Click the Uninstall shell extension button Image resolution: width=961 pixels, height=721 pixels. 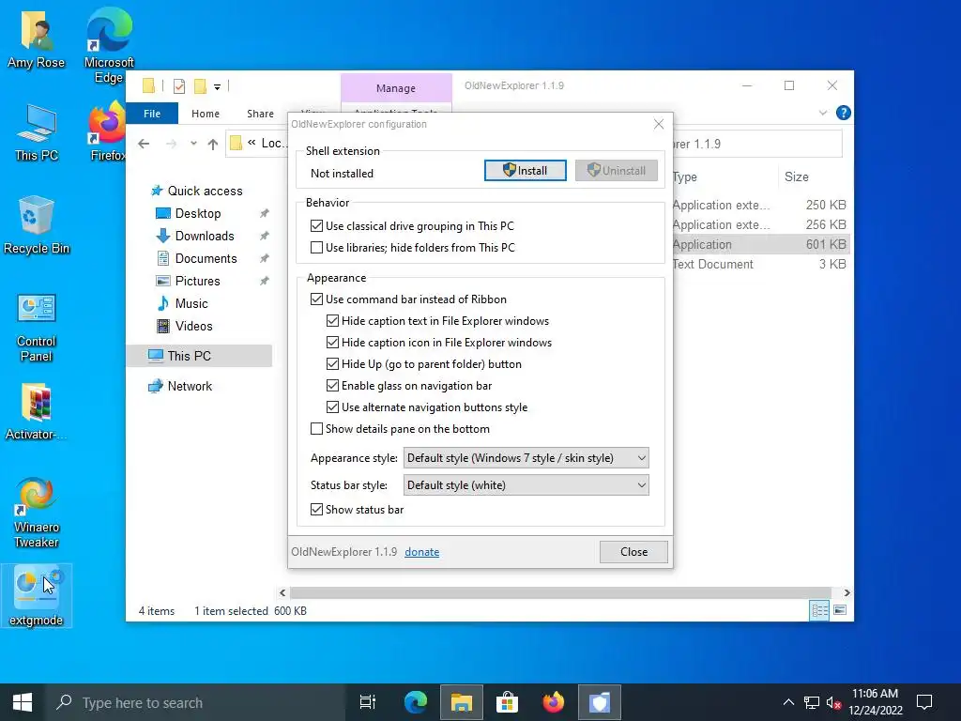coord(616,171)
